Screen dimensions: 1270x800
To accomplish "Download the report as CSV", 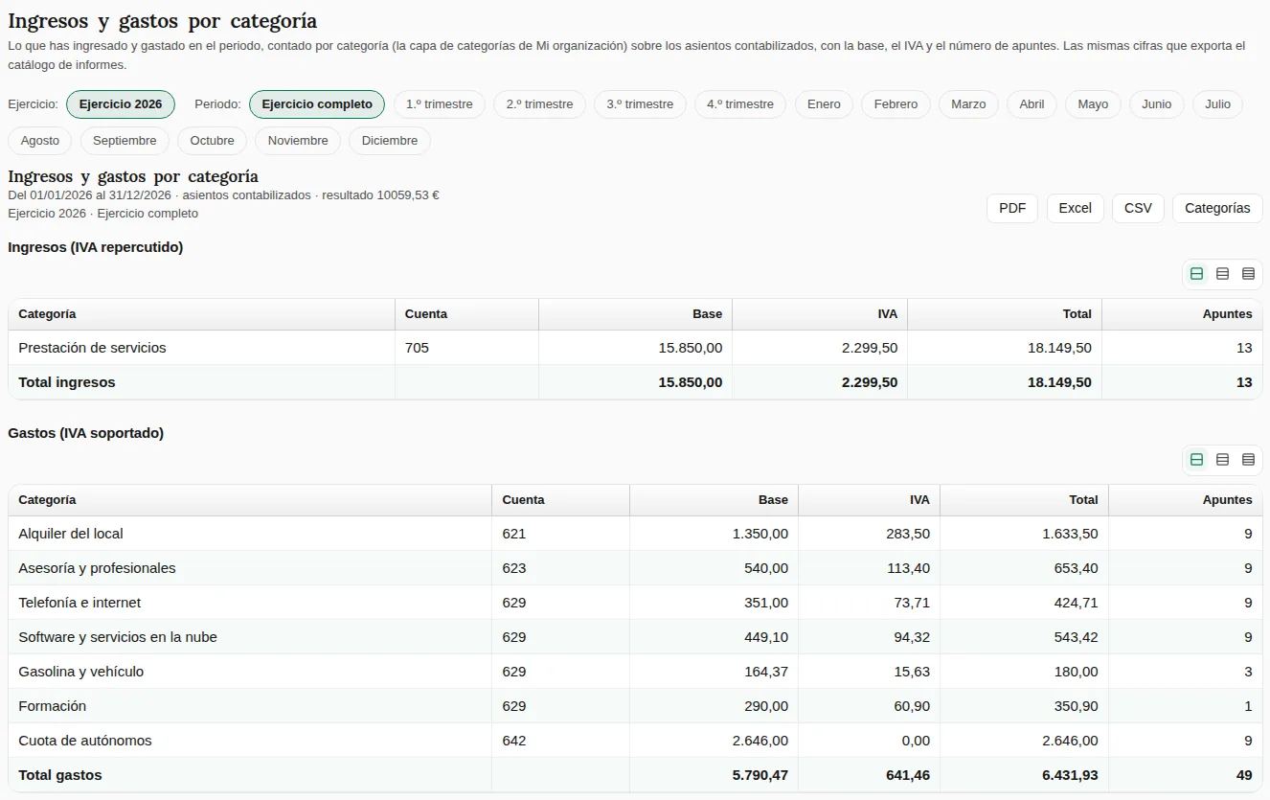I will pyautogui.click(x=1138, y=208).
